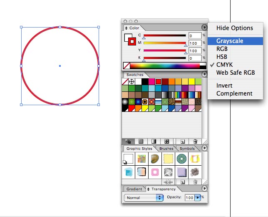Click the Fill box in Color panel

127,37
